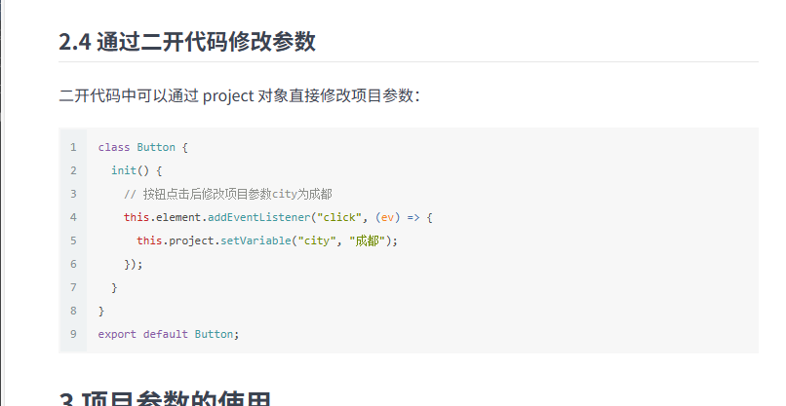The image size is (786, 406).
Task: Click line number 3 in code gutter
Action: click(73, 194)
